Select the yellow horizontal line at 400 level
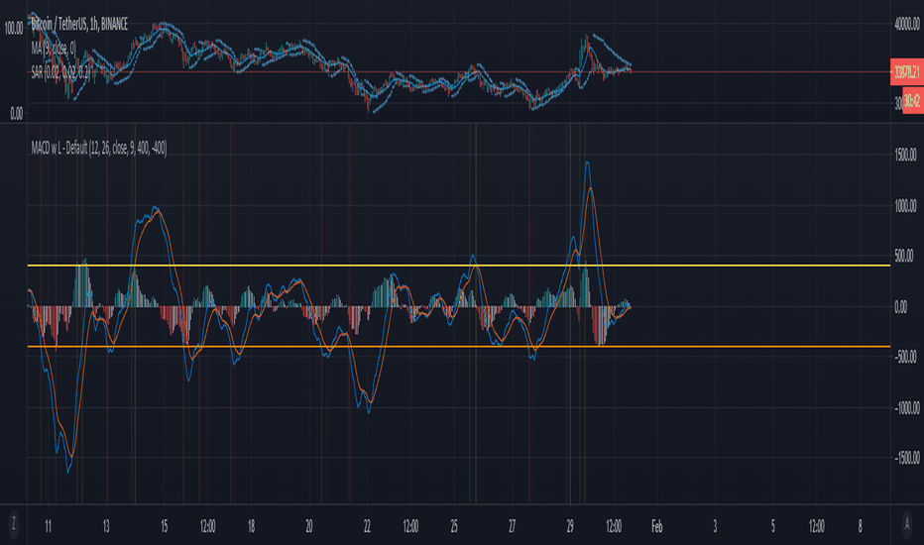This screenshot has width=924, height=545. tap(458, 266)
